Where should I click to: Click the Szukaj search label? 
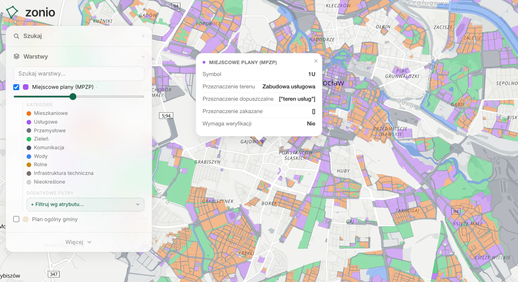33,36
